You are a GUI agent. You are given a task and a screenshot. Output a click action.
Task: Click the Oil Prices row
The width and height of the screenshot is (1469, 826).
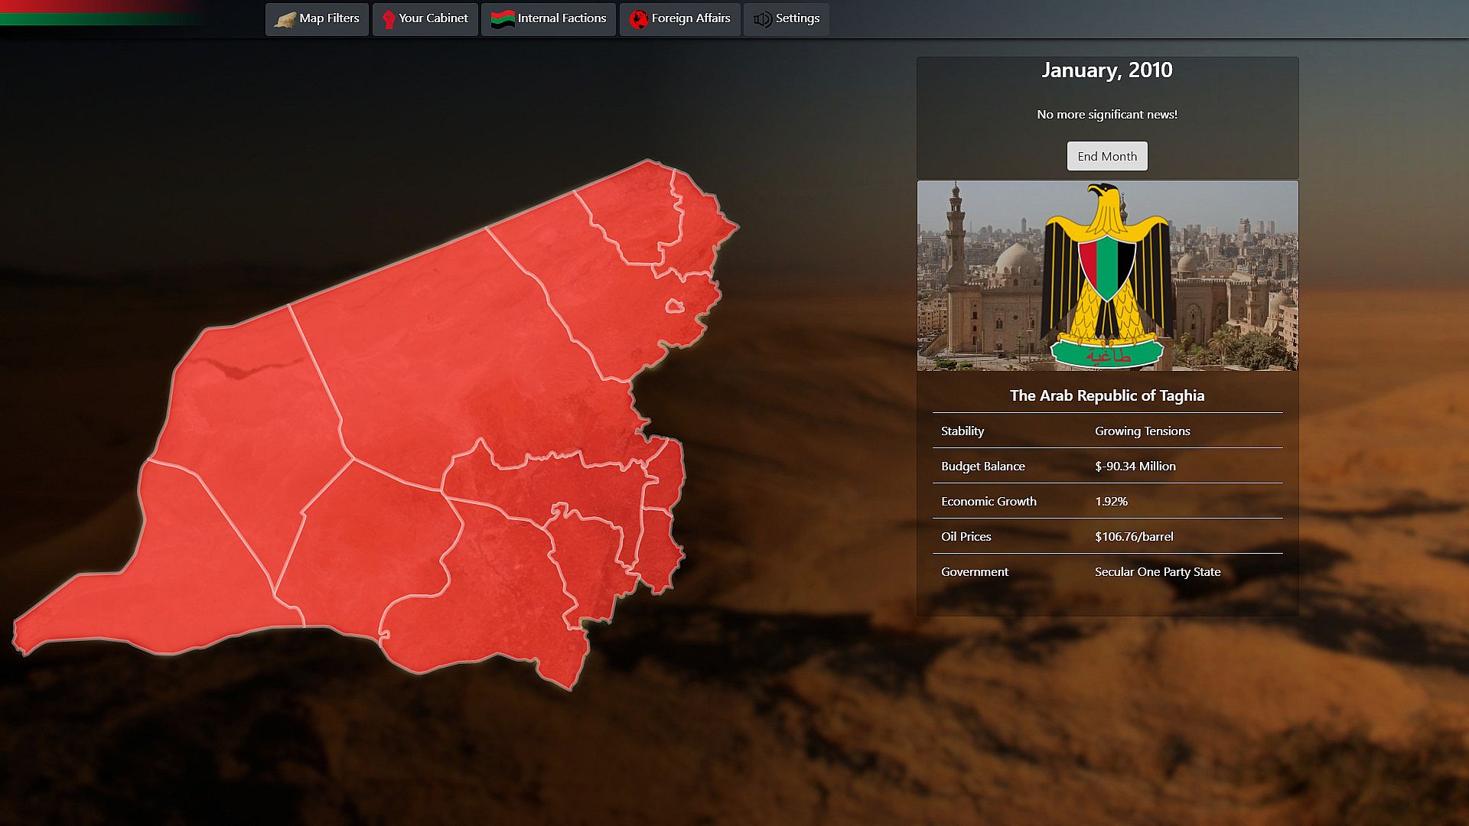pyautogui.click(x=1106, y=536)
